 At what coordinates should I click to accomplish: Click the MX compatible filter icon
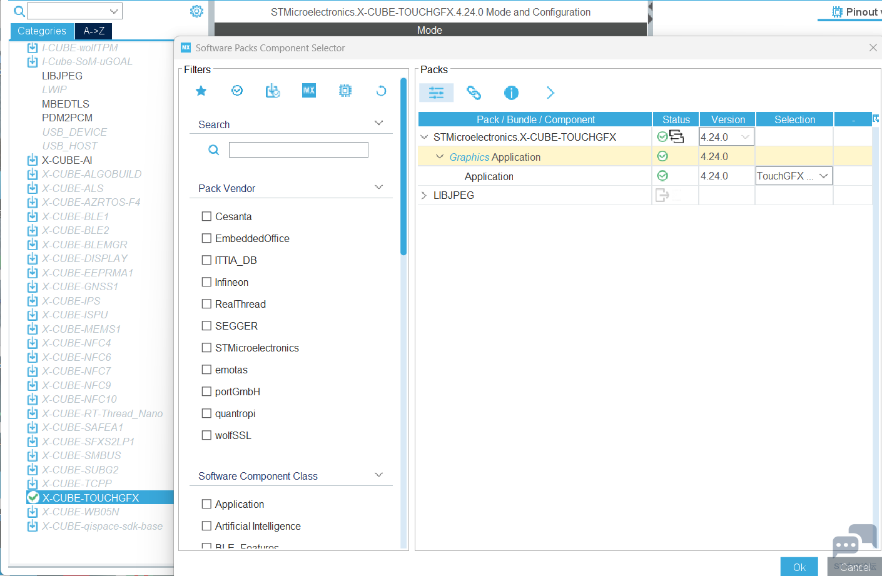309,91
